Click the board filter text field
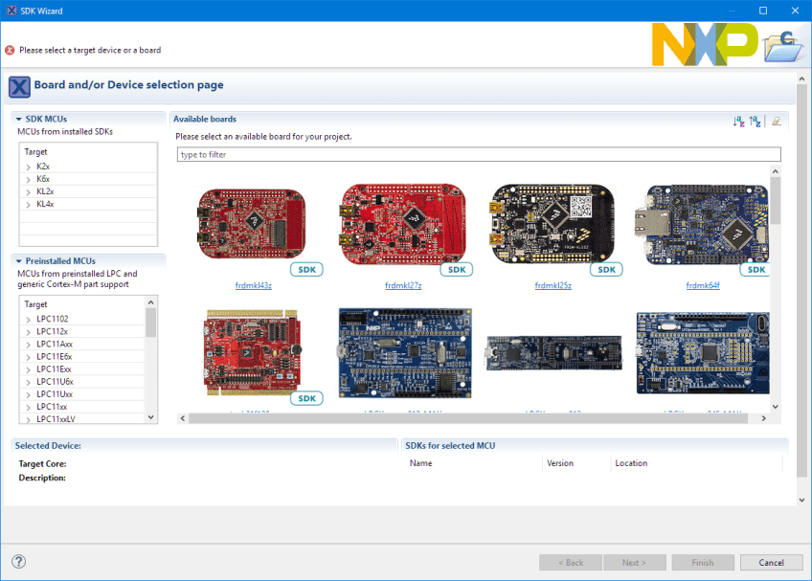 pos(479,154)
